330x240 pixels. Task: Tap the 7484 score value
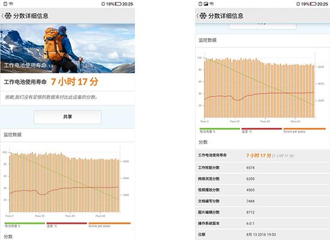pyautogui.click(x=250, y=201)
